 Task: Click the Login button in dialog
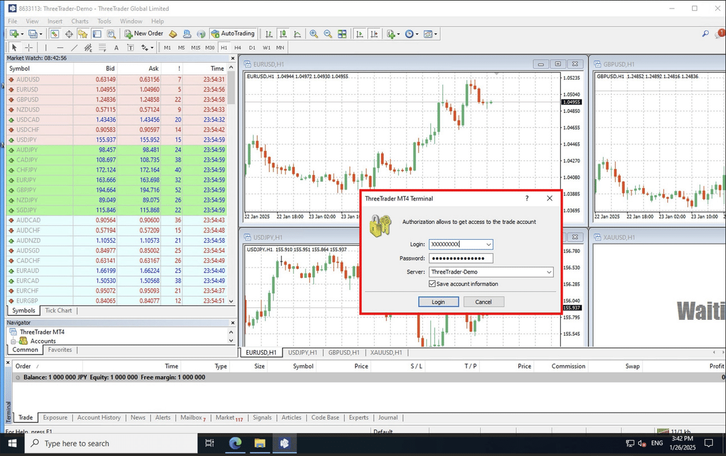pyautogui.click(x=439, y=302)
